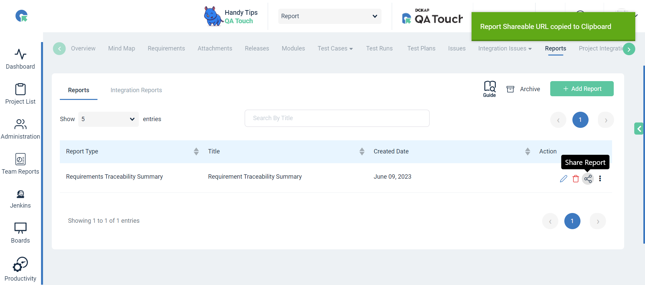Open Team Reports in sidebar
Viewport: 645px width, 285px height.
point(21,164)
